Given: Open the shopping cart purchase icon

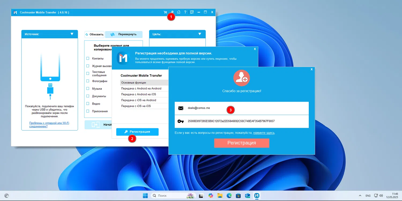Looking at the screenshot, I should tap(165, 12).
